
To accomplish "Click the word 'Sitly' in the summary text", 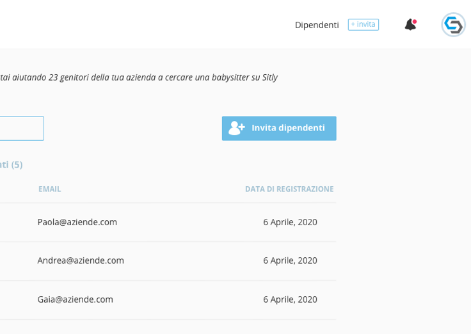I will point(270,77).
